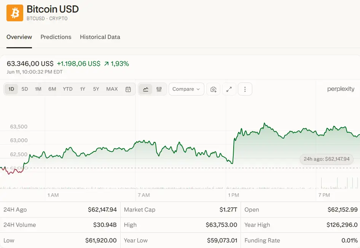
Task: Open the Overview tab
Action: (x=19, y=37)
